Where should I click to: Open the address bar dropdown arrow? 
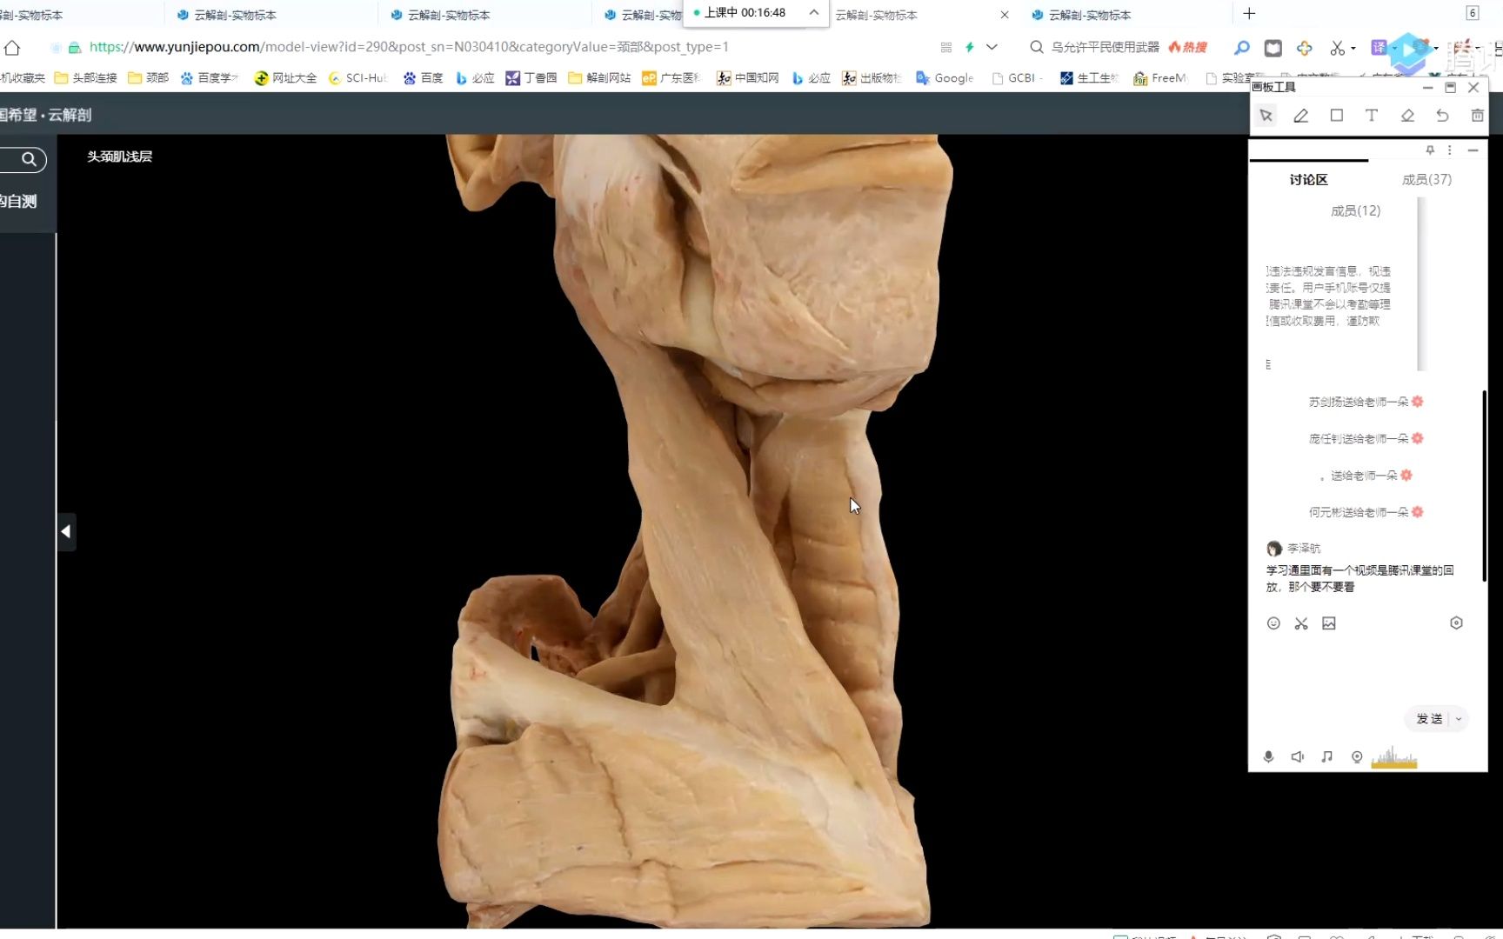(992, 48)
